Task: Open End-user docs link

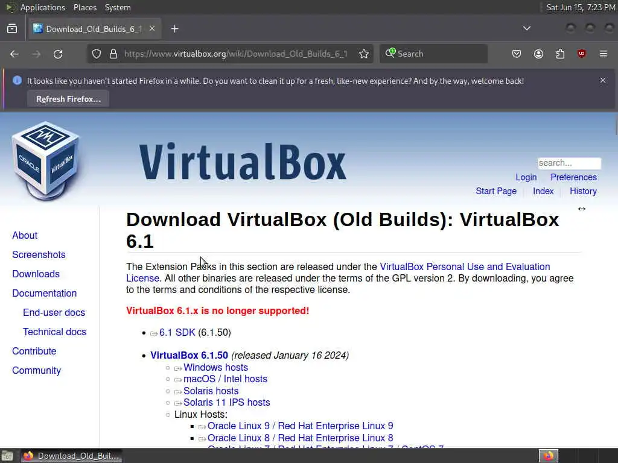Action: (54, 313)
